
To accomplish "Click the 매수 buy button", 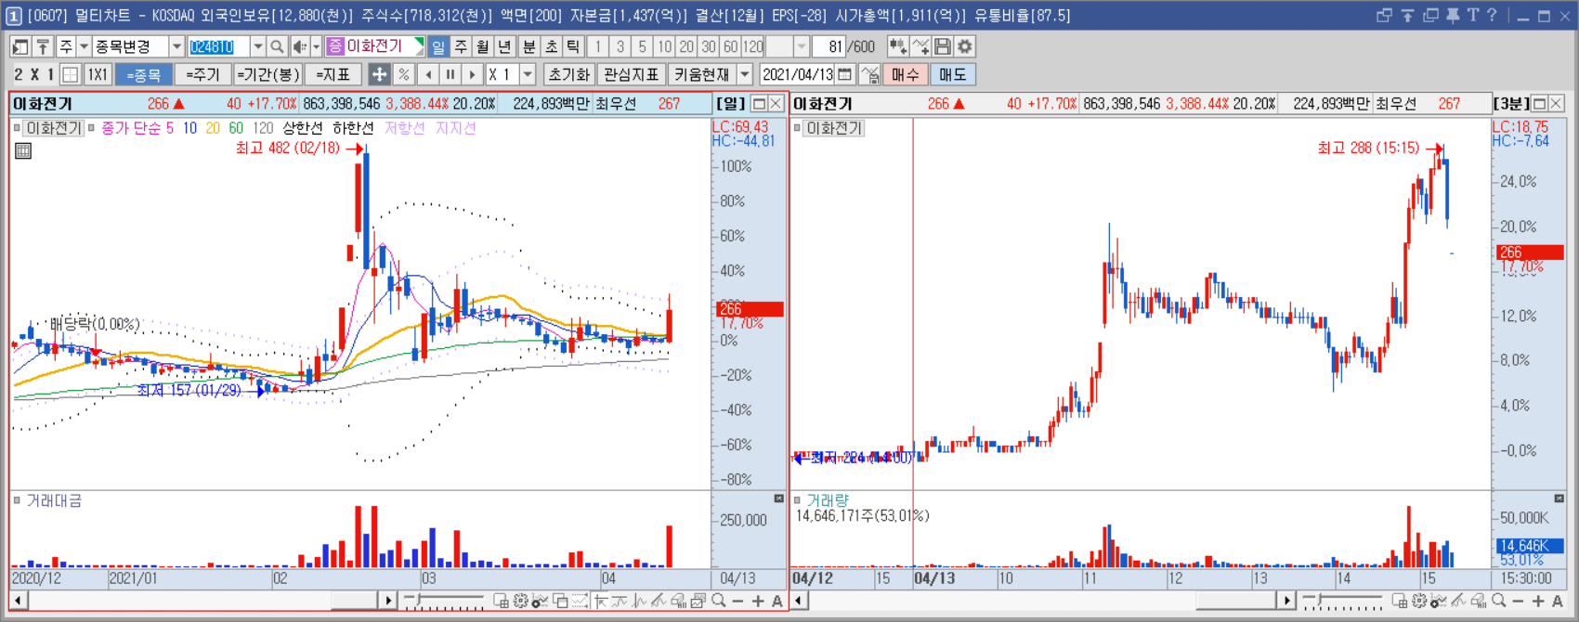I will point(905,74).
